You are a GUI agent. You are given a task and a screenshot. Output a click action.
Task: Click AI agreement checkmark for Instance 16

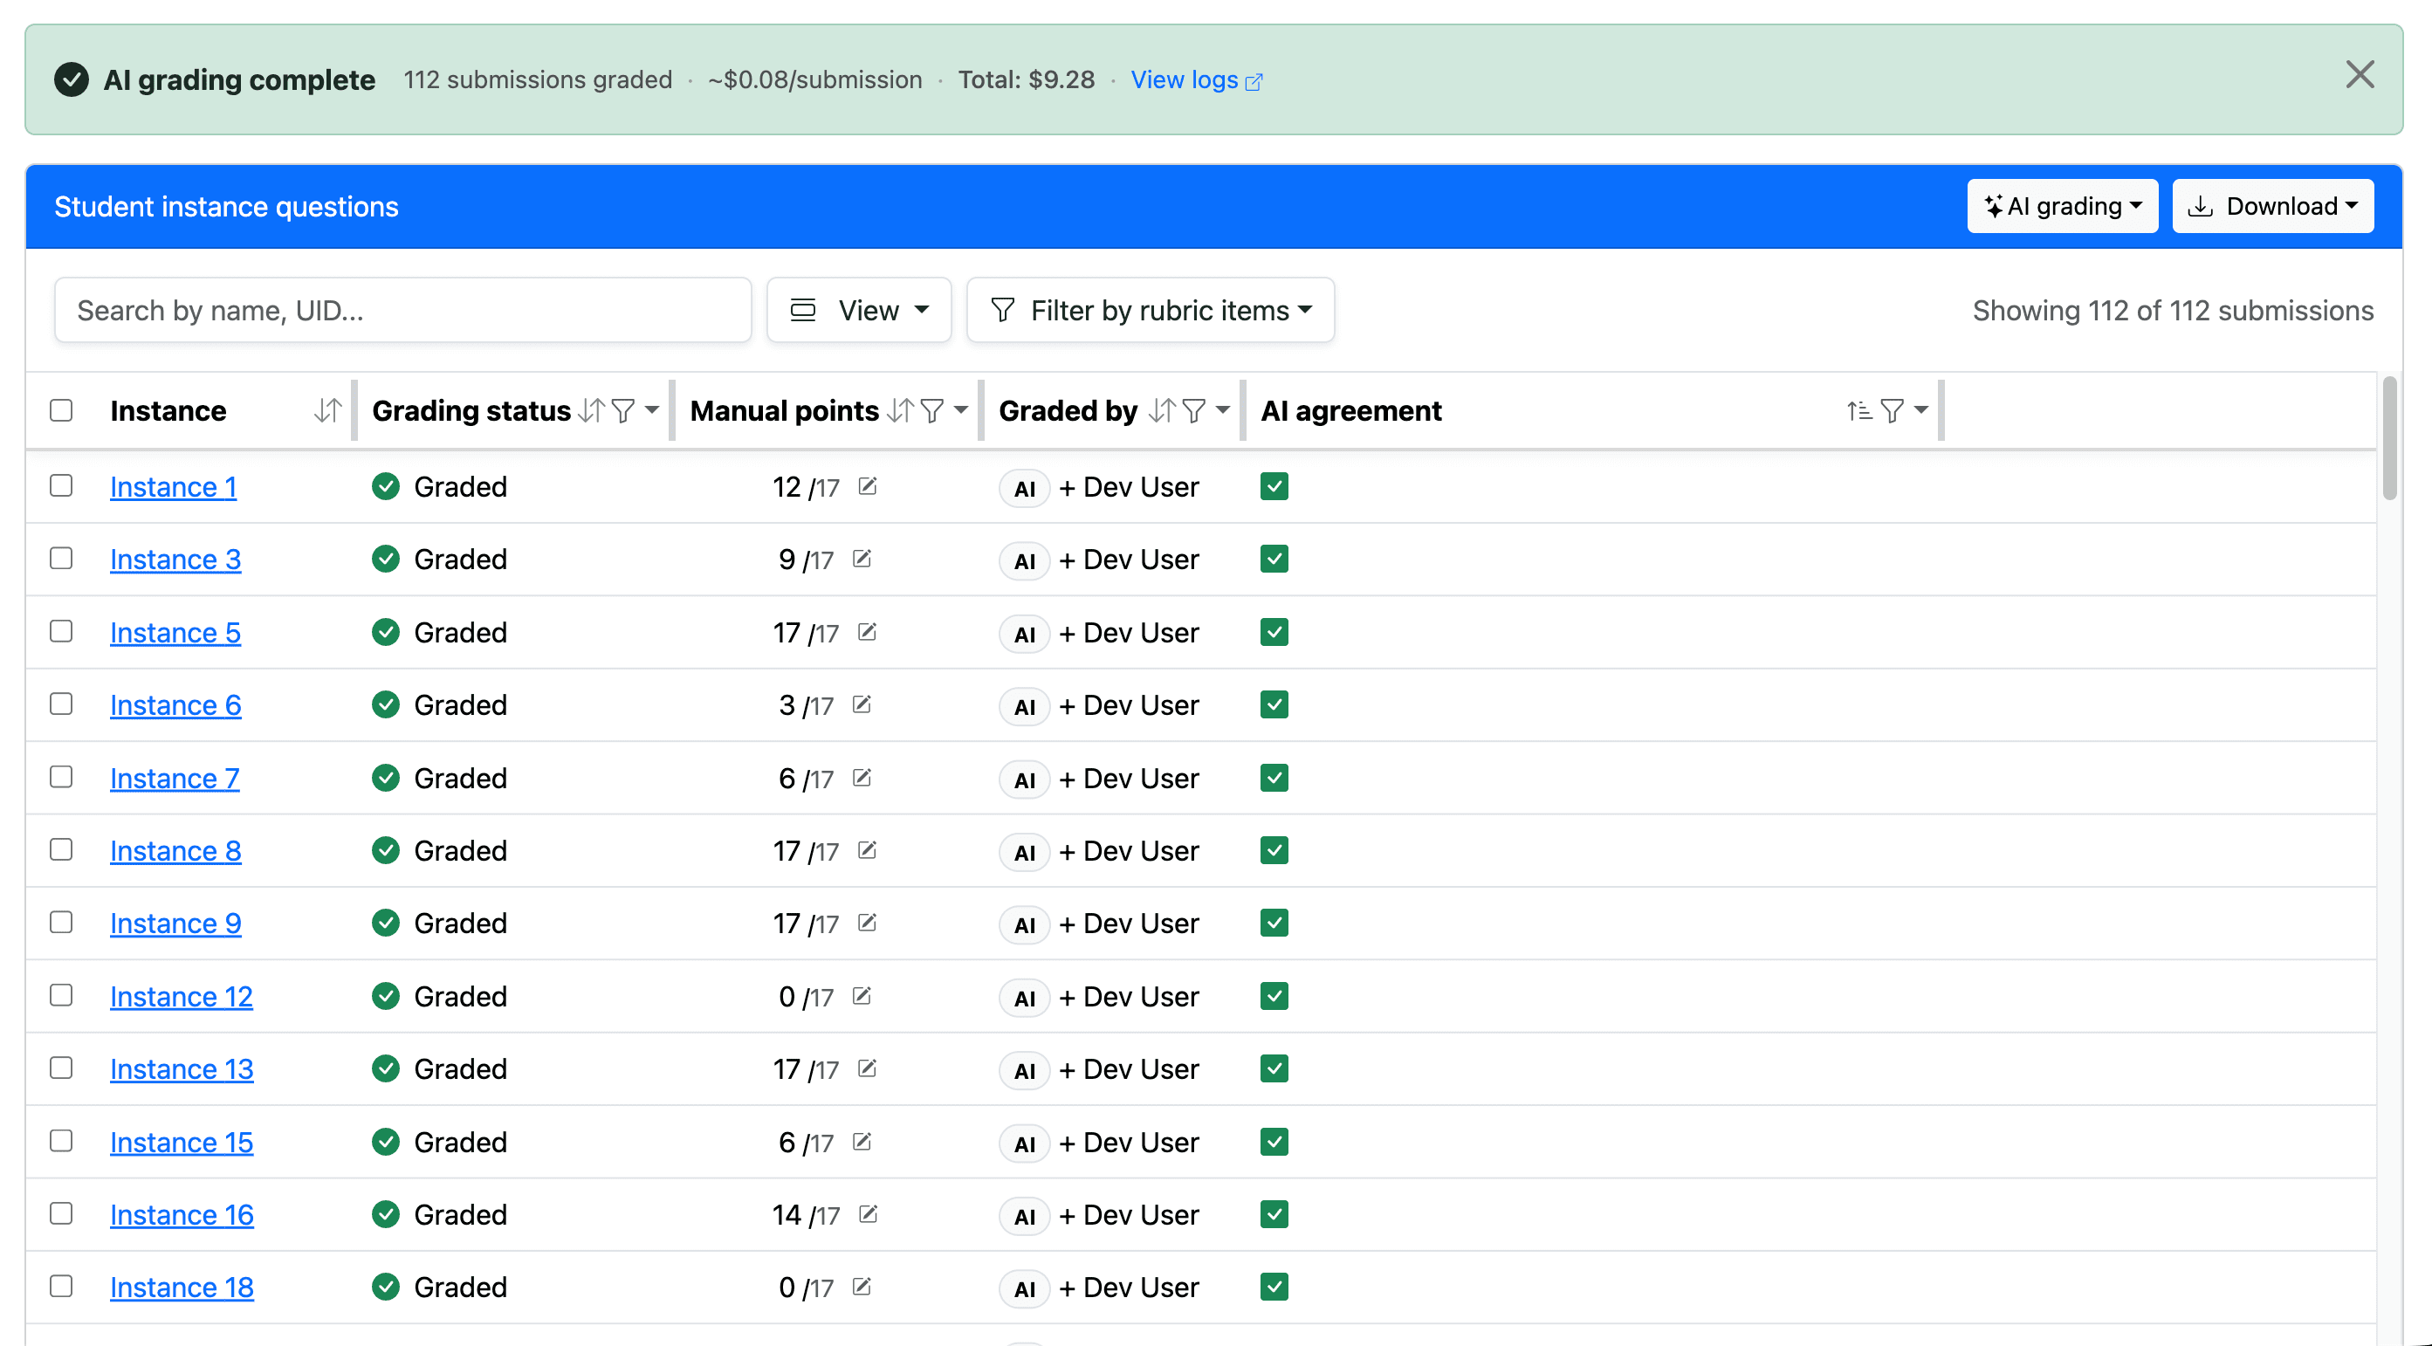point(1274,1215)
